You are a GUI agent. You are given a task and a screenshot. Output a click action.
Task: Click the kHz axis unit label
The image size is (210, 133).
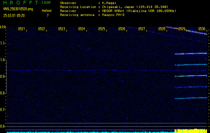(3, 27)
